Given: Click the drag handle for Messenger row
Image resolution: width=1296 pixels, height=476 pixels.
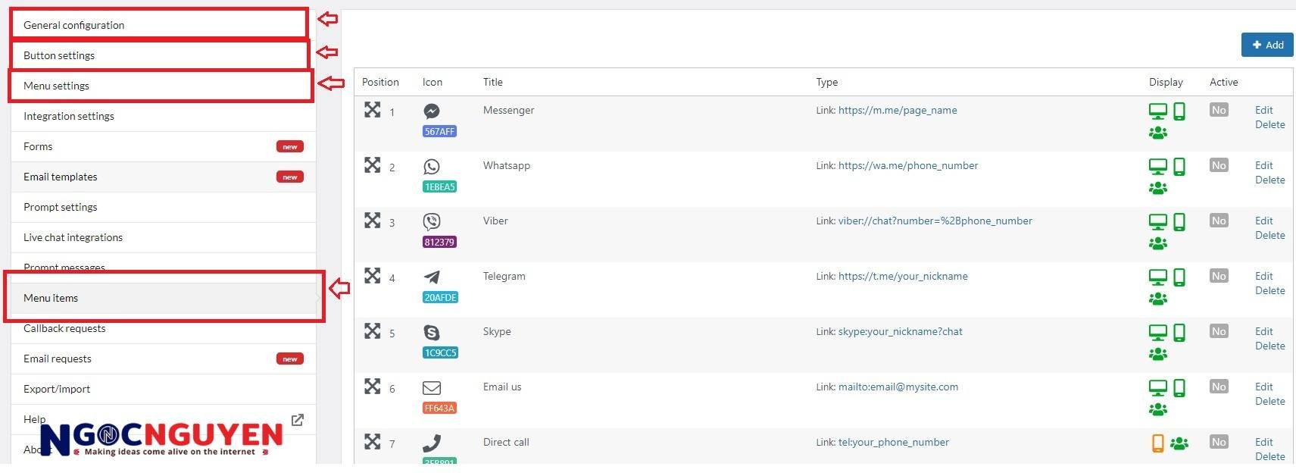Looking at the screenshot, I should coord(372,110).
